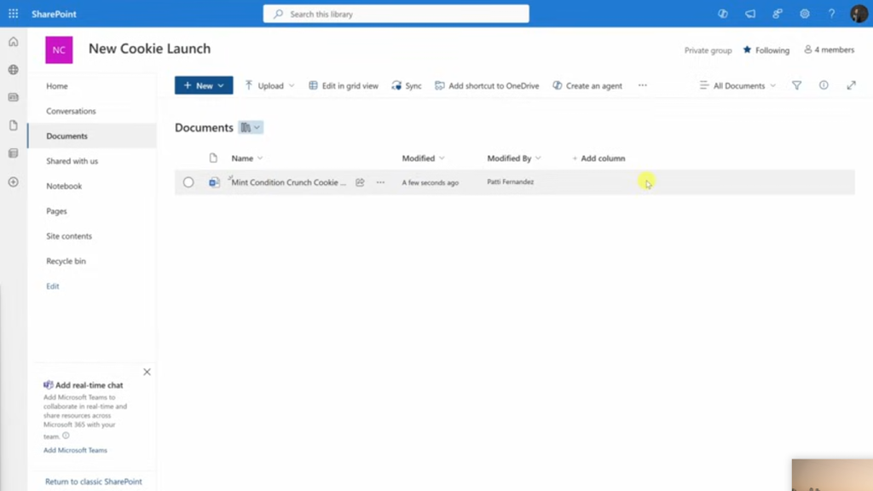Open the Microsoft 365 app launcher
The image size is (873, 491).
point(13,13)
